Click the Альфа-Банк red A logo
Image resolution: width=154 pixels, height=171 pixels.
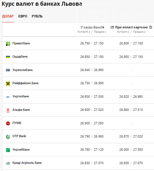coord(8,110)
